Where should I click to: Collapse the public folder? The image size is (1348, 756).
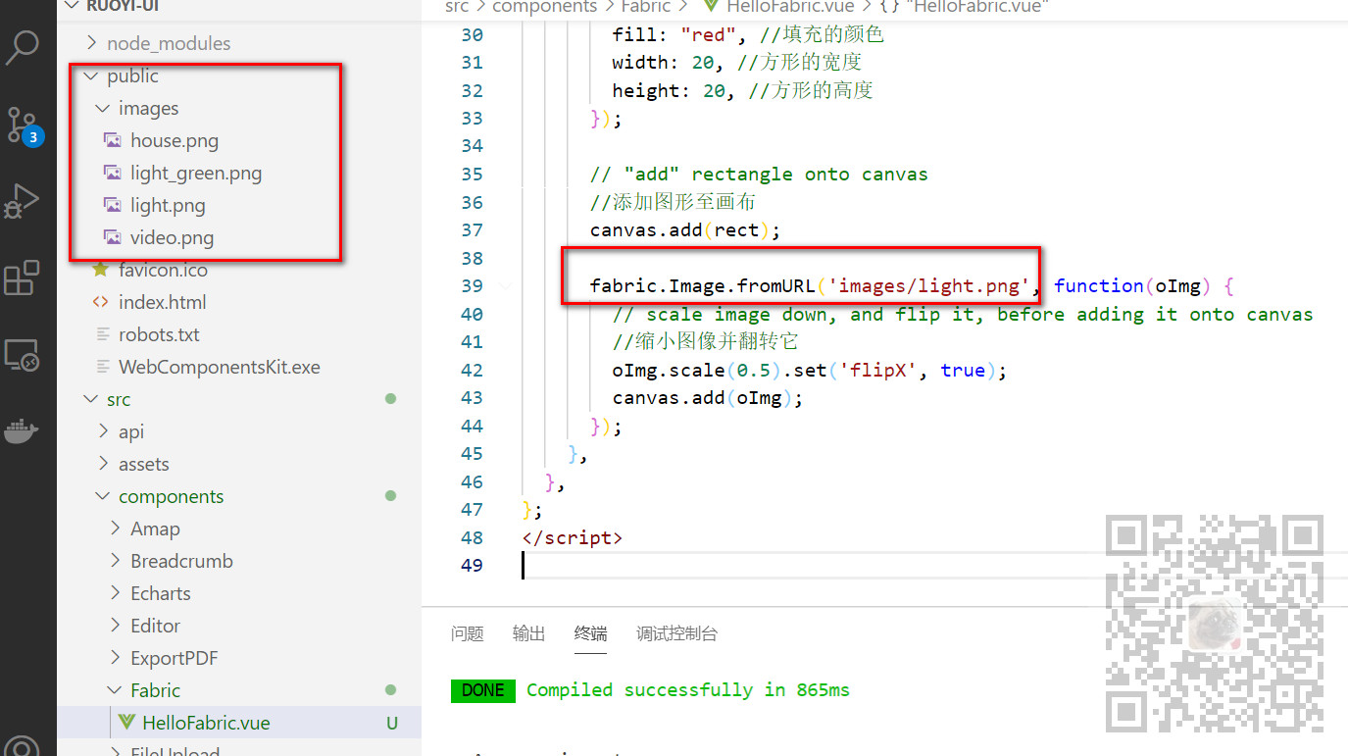tap(92, 76)
